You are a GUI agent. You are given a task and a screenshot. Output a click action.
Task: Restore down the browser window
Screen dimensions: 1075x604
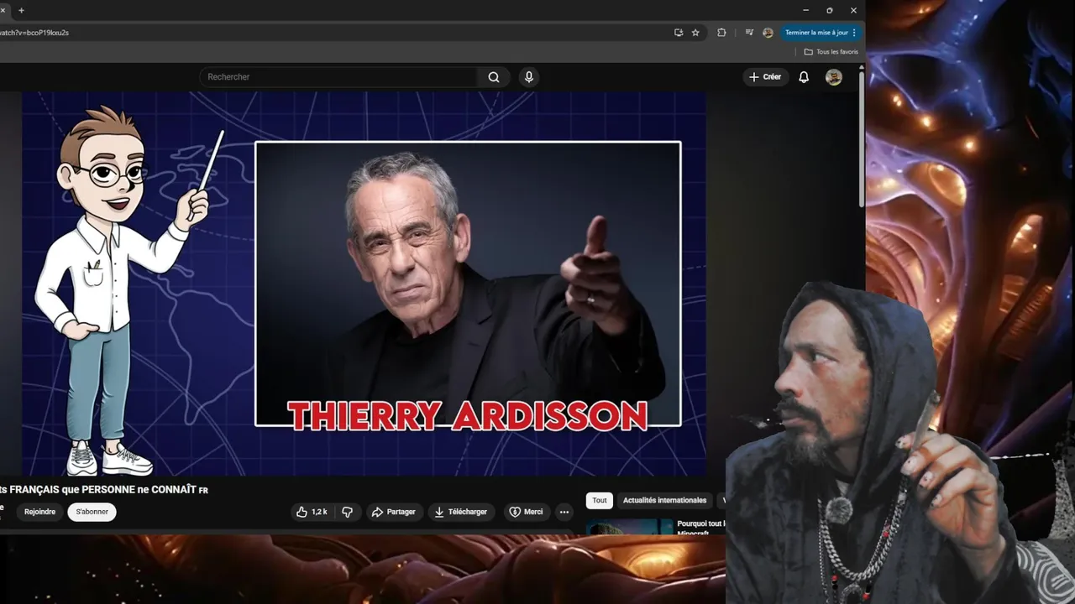[829, 10]
